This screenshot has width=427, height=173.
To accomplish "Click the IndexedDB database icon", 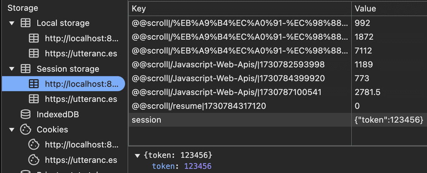I will [x=25, y=115].
